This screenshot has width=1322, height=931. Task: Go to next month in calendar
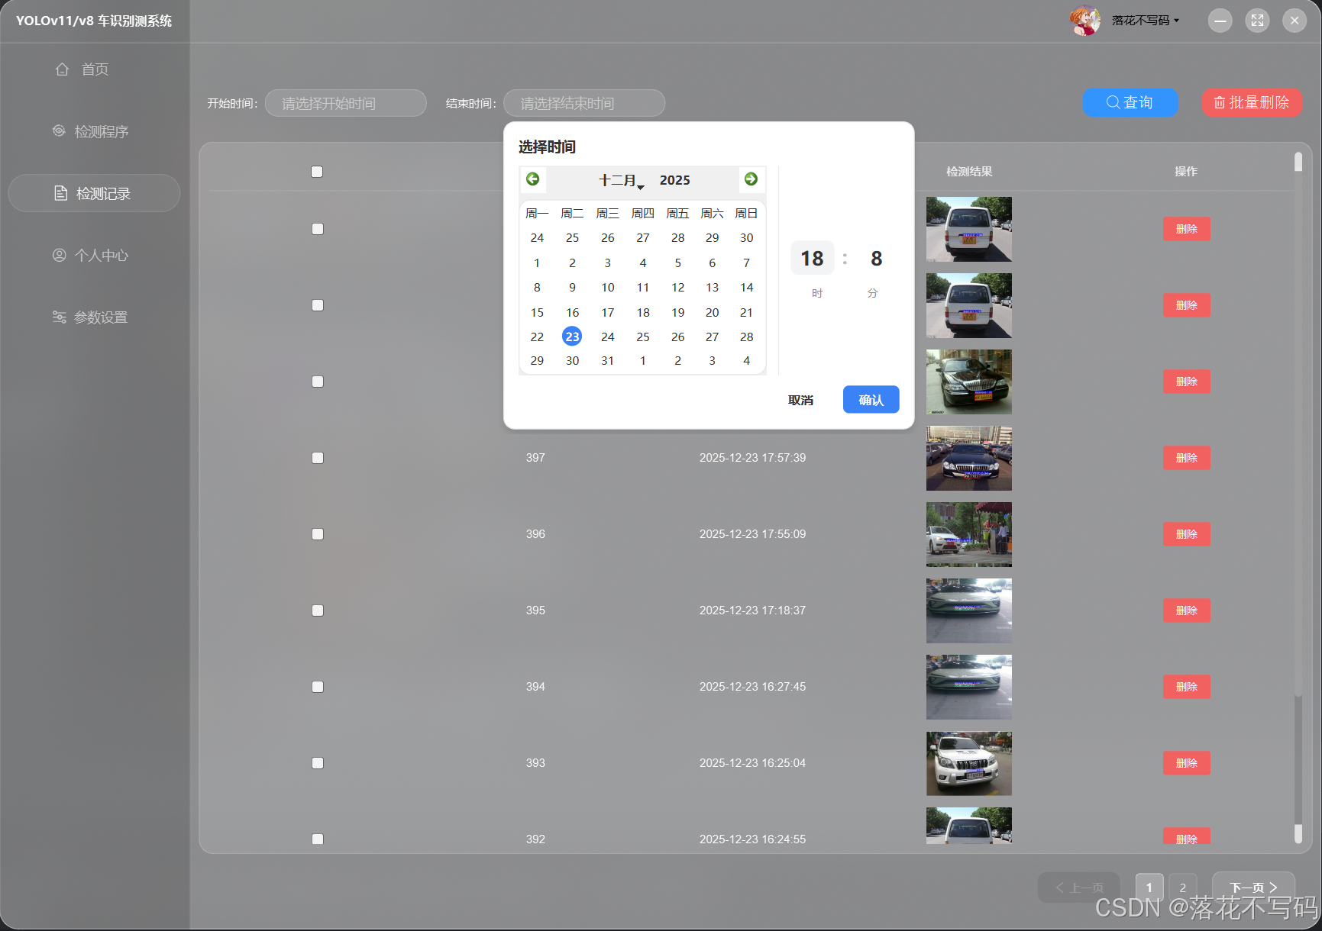[751, 179]
